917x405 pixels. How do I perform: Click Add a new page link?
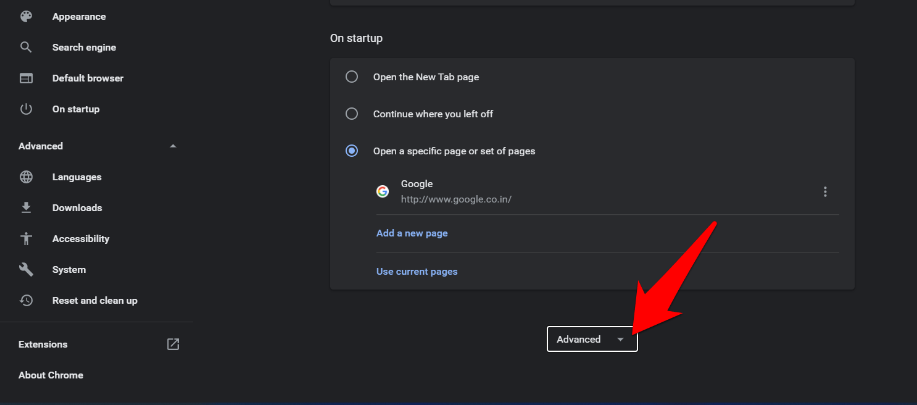[x=412, y=233]
